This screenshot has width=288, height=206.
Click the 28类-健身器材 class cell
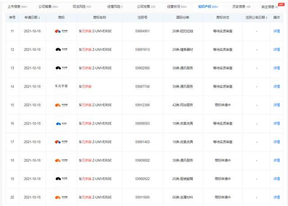(183, 49)
